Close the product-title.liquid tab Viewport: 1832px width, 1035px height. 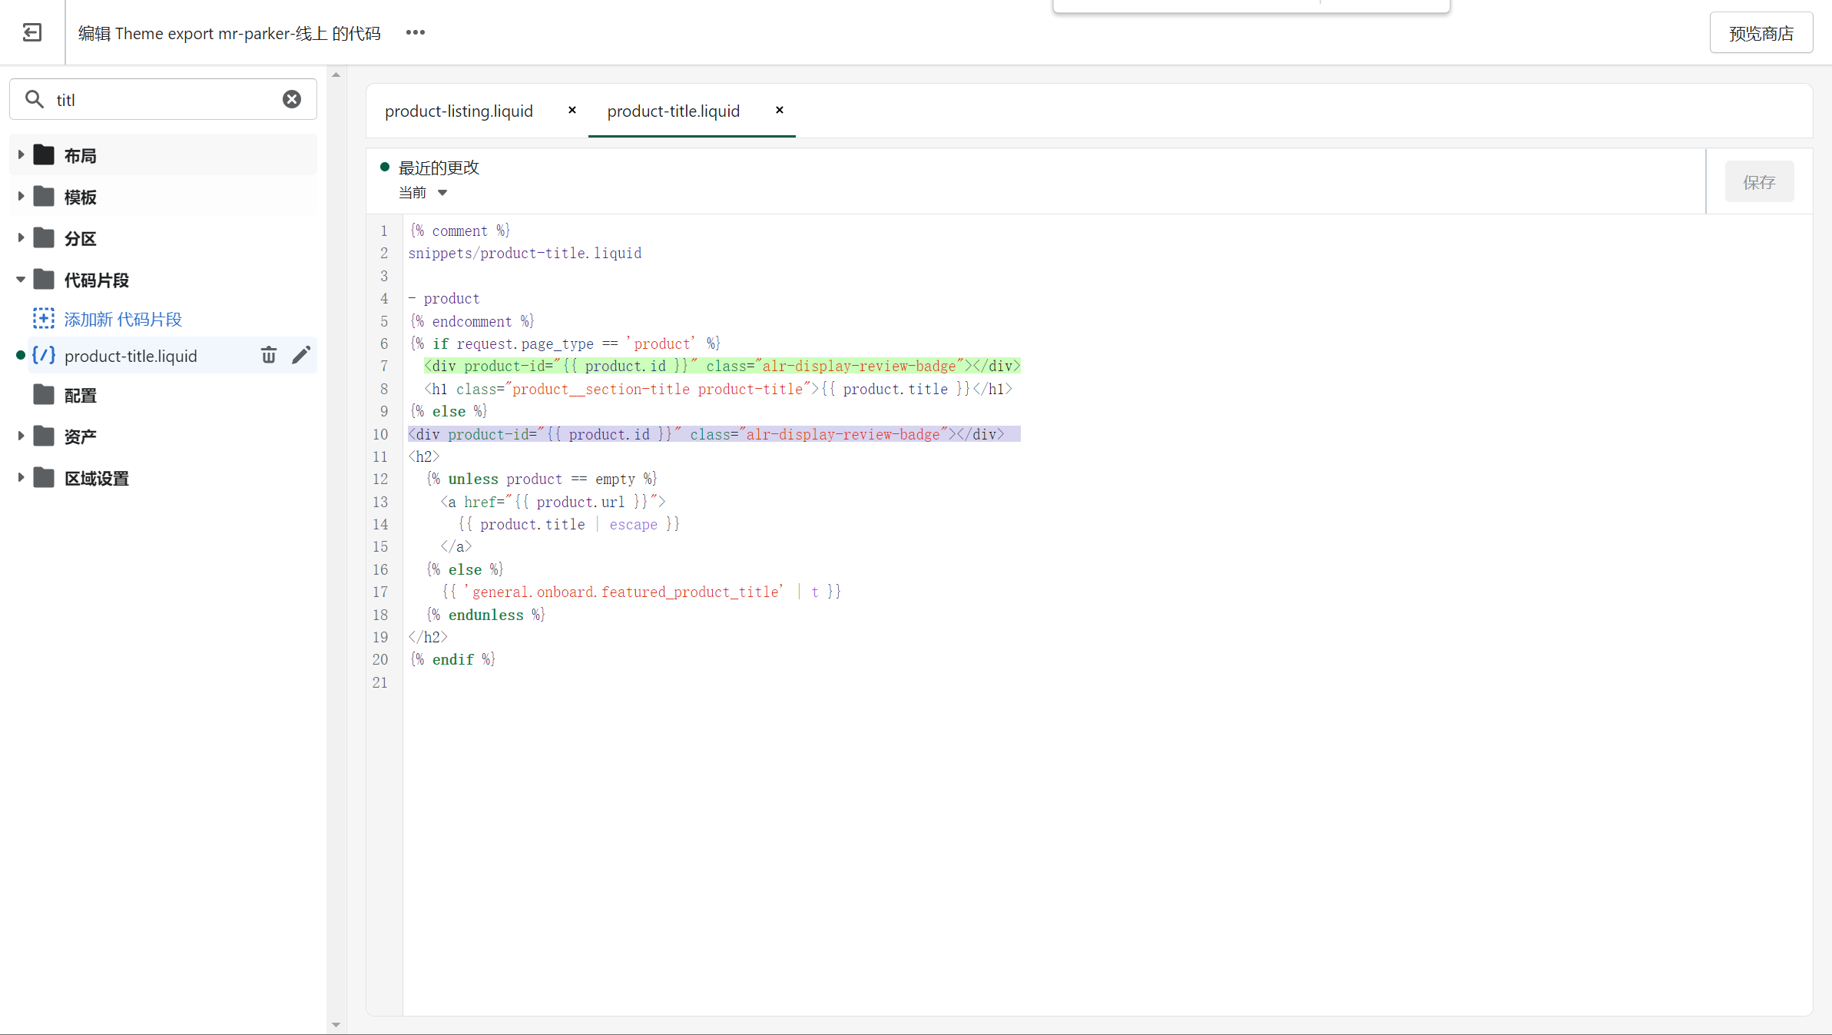coord(780,111)
